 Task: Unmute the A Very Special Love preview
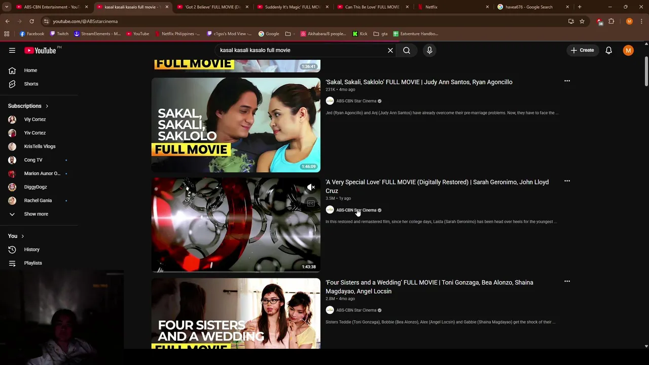tap(311, 188)
